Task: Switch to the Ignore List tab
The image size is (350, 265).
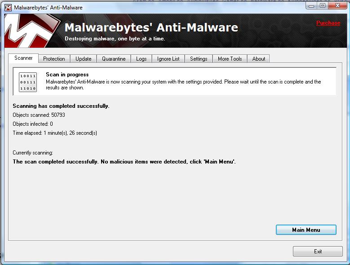Action: (x=168, y=59)
